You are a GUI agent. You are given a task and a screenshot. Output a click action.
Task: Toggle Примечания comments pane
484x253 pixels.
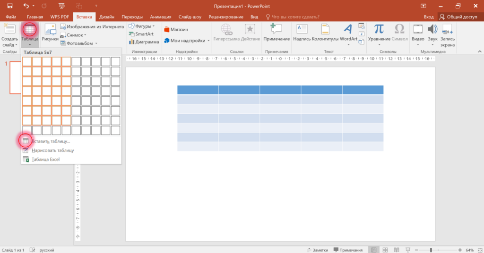coord(348,250)
